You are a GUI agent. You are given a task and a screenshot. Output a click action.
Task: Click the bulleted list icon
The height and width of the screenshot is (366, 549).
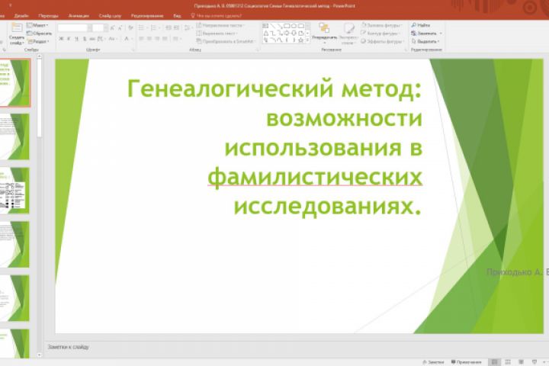point(141,28)
